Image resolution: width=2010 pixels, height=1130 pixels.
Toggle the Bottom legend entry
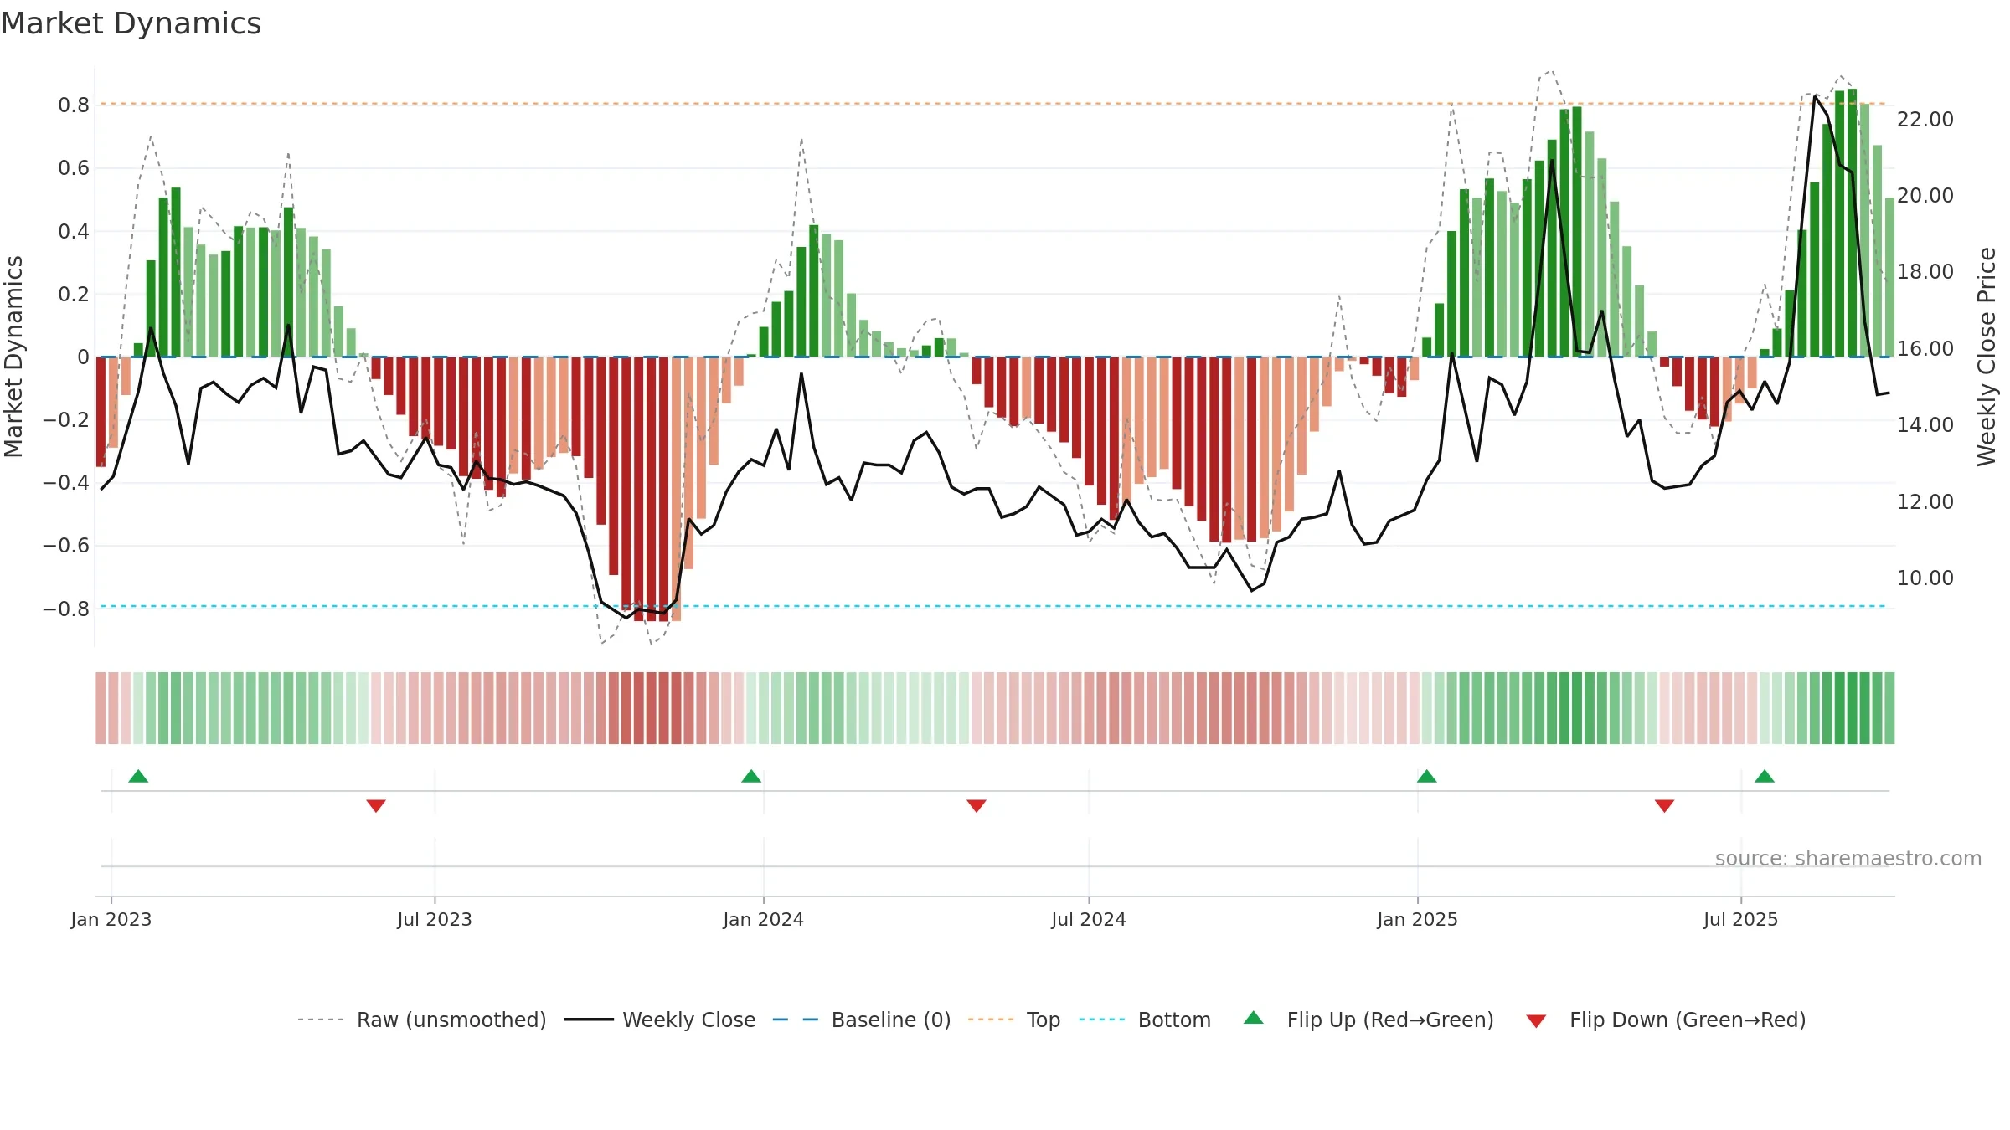[x=1145, y=1020]
